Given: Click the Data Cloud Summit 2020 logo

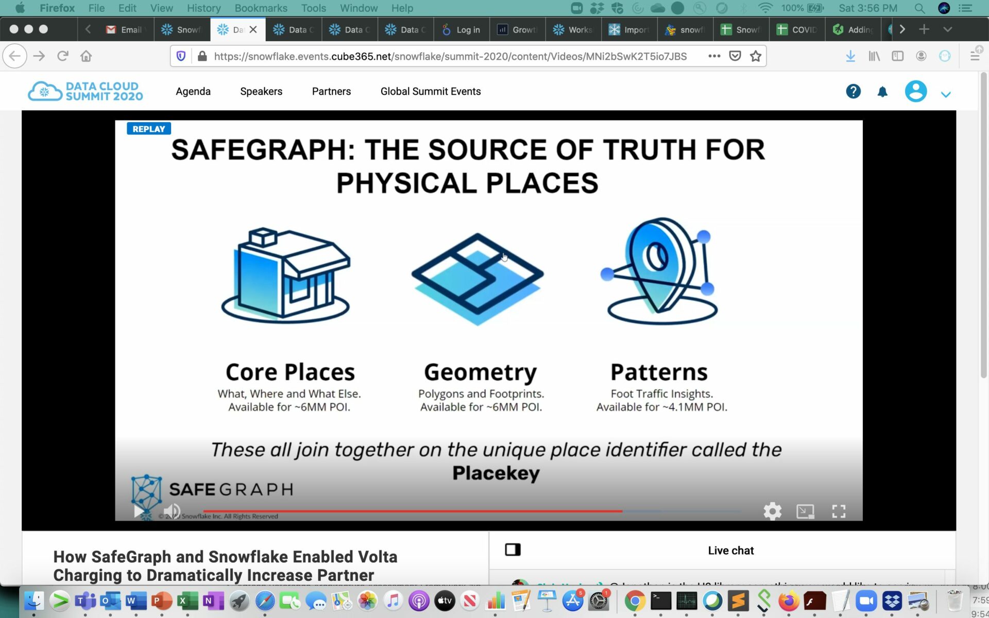Looking at the screenshot, I should (x=86, y=91).
